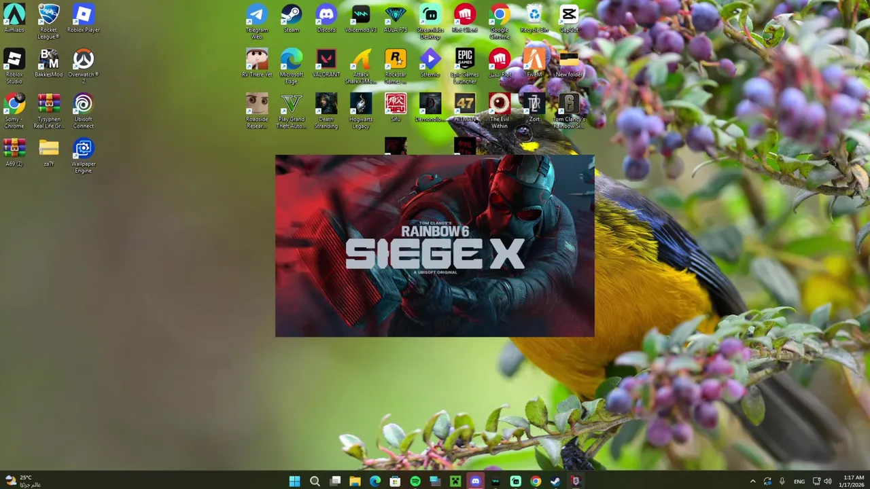Select the Discord desktop shortcut

(x=326, y=18)
